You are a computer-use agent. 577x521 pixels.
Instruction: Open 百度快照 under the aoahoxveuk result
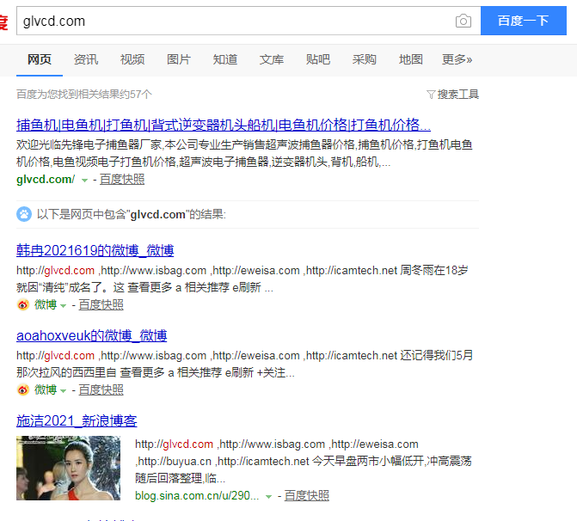pyautogui.click(x=101, y=389)
